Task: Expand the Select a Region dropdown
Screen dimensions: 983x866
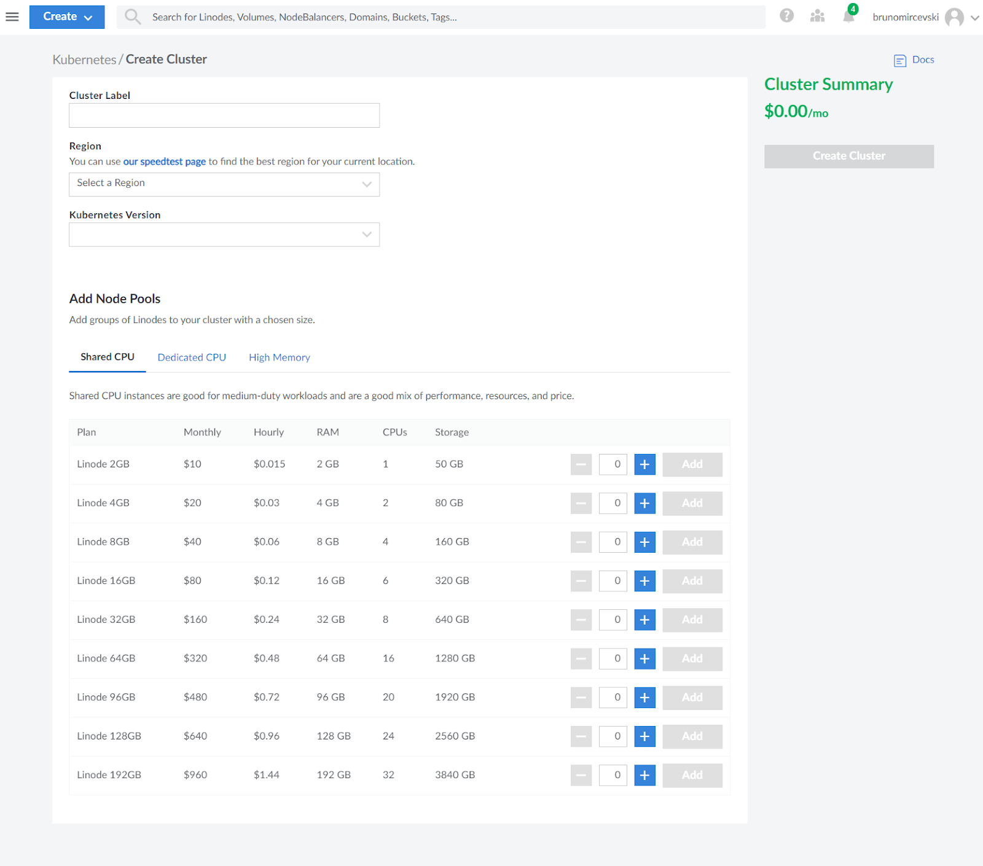Action: pos(224,184)
